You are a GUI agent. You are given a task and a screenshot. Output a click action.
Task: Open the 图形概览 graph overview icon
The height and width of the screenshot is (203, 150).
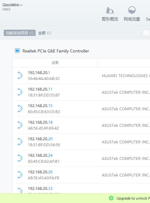coord(110,10)
